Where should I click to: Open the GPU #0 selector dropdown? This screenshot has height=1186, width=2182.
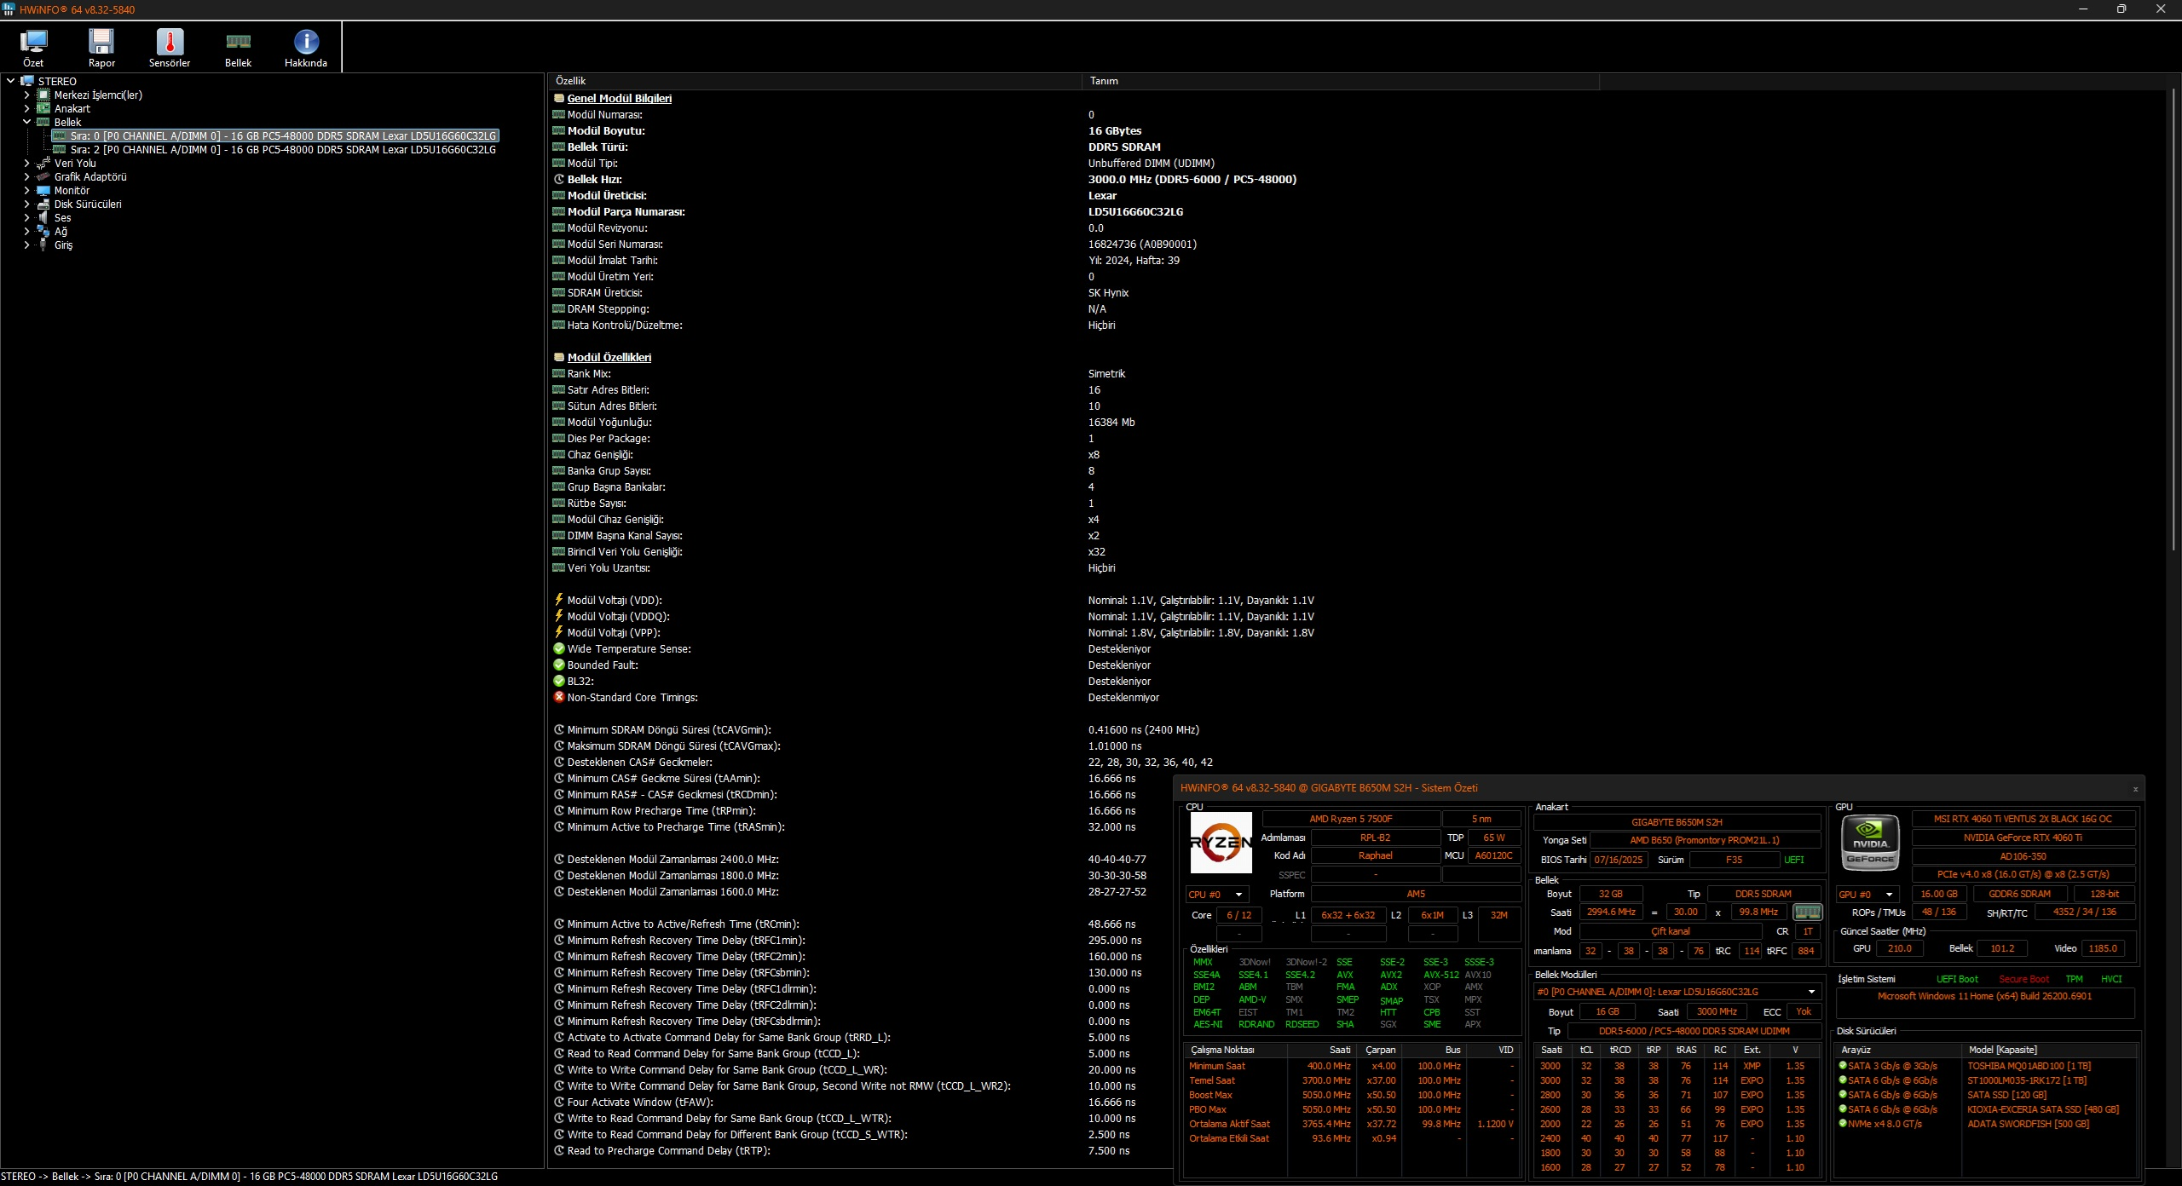(x=1867, y=895)
